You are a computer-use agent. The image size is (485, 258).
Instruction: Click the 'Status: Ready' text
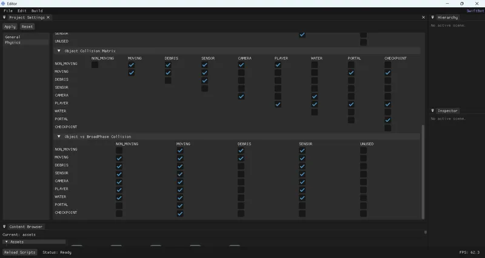click(x=57, y=253)
